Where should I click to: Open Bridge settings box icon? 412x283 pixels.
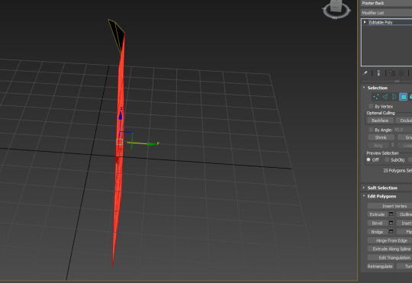coord(391,232)
